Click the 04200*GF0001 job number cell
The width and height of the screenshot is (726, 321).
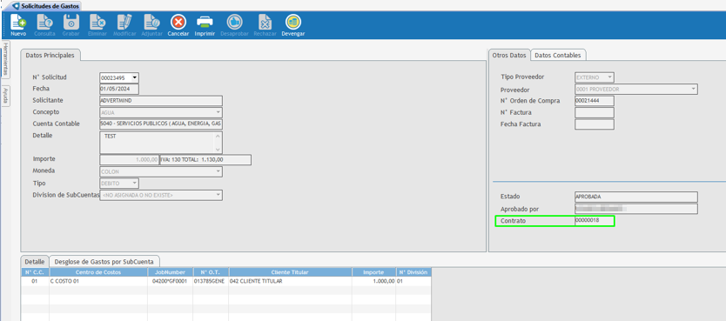[x=171, y=281]
